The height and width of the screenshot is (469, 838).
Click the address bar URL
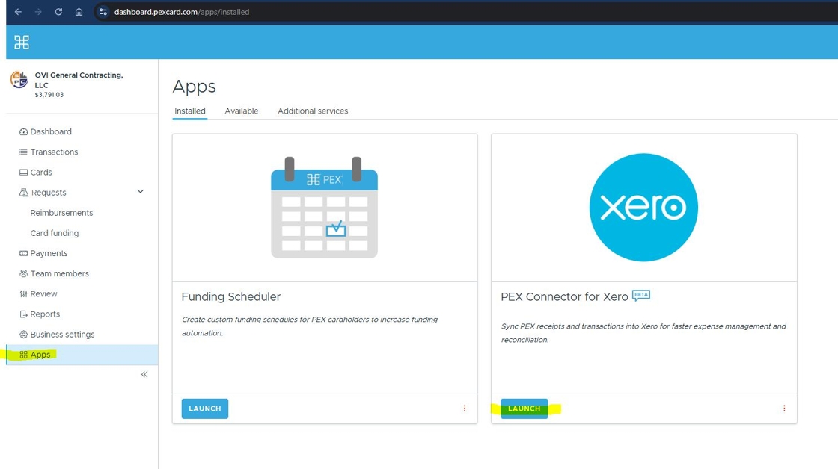tap(182, 12)
